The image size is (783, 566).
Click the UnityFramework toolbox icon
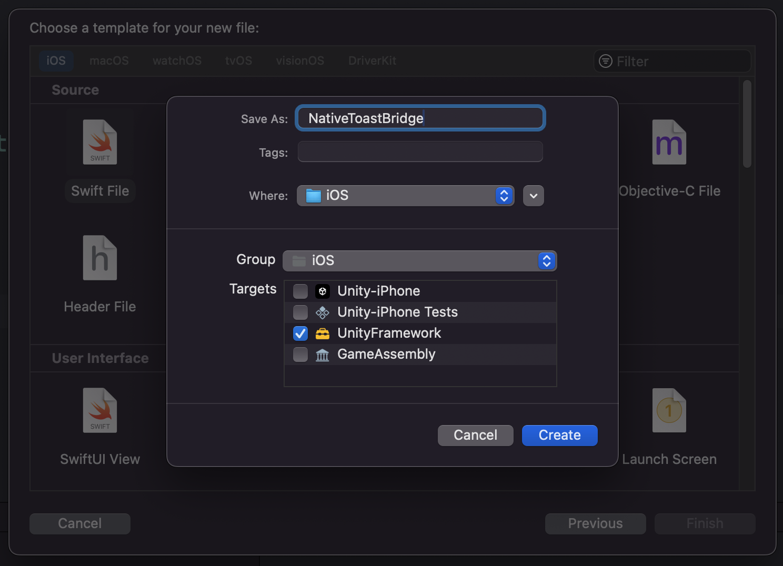coord(323,333)
